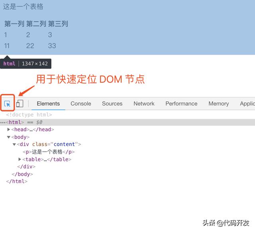Screen dimensions: 255x232
Task: Switch to the Elements tab
Action: pos(48,103)
